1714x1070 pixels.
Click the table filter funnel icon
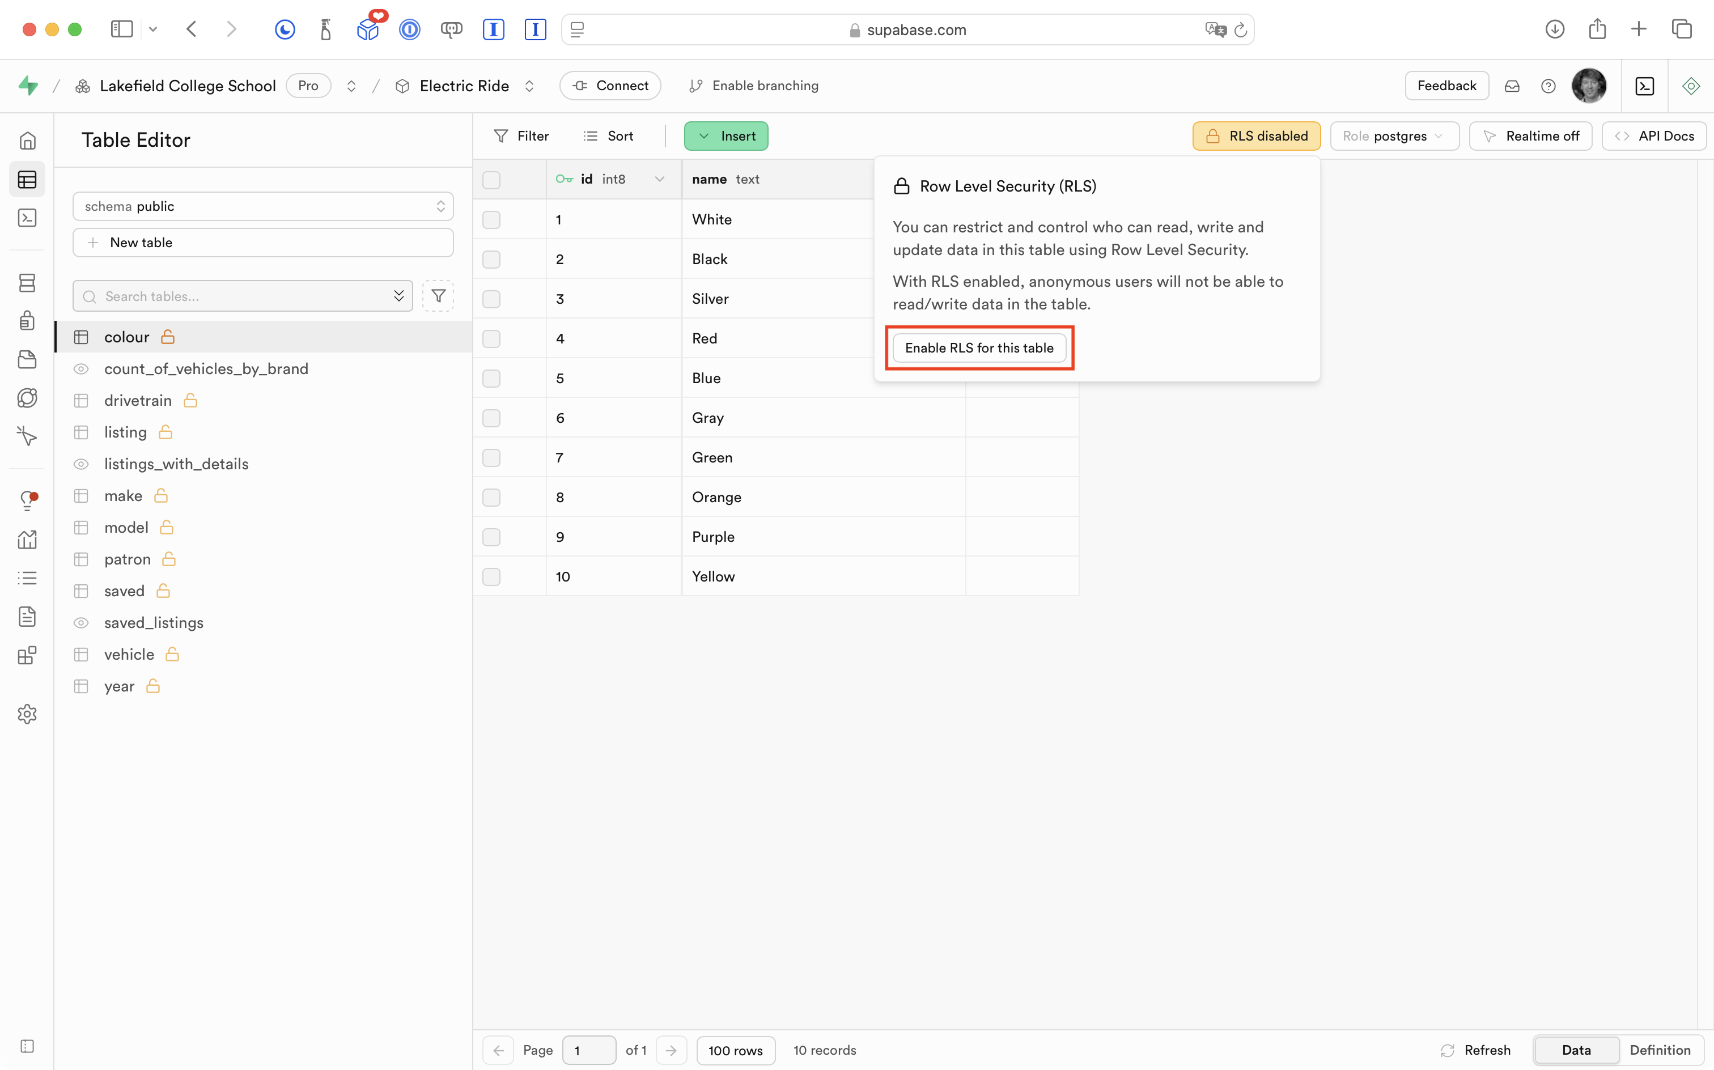point(438,296)
